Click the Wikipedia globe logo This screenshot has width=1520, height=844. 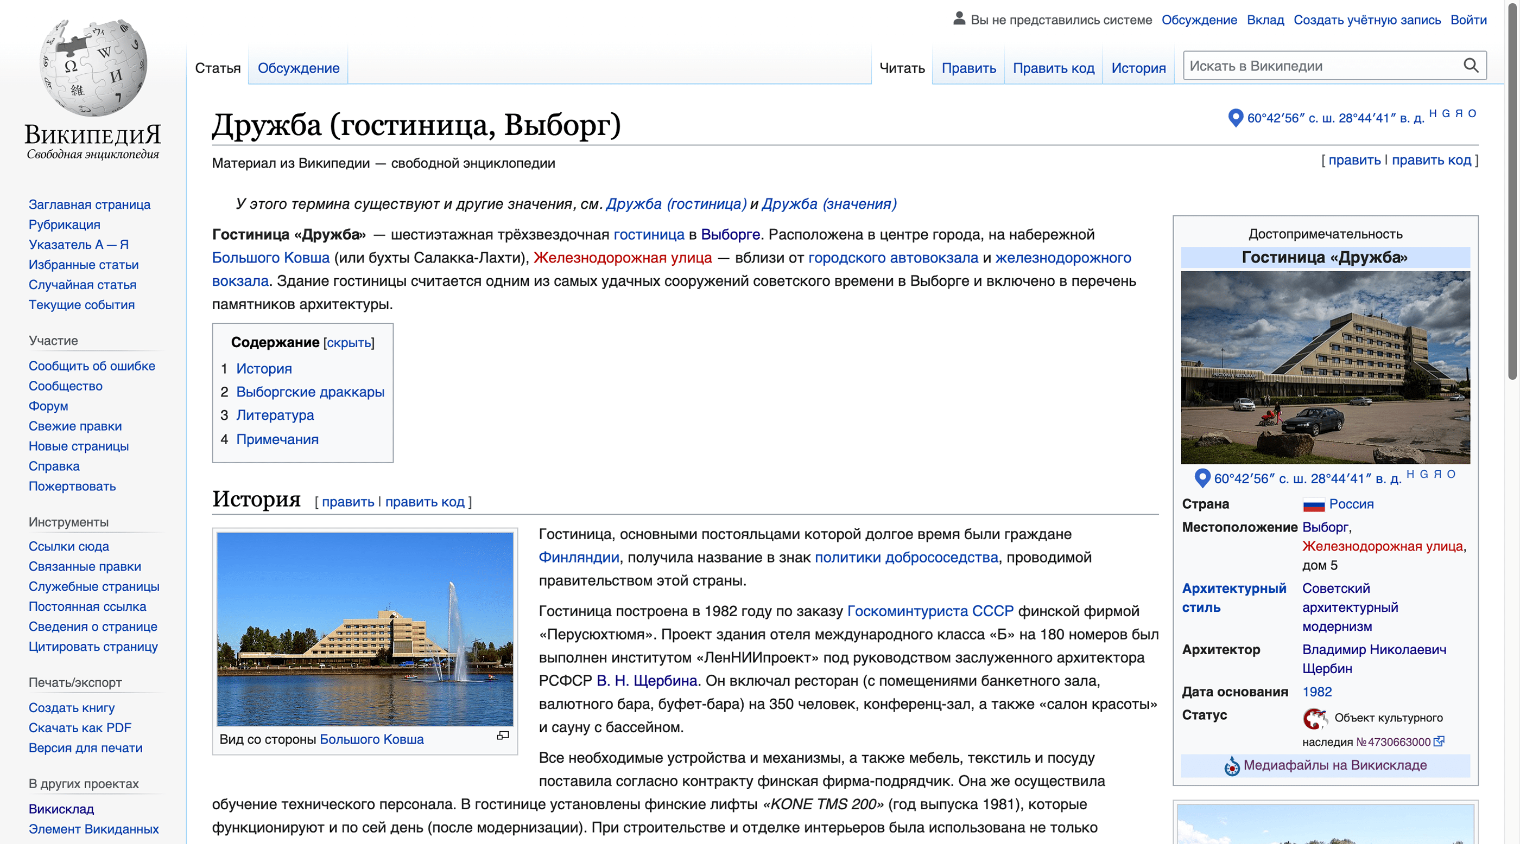[93, 68]
